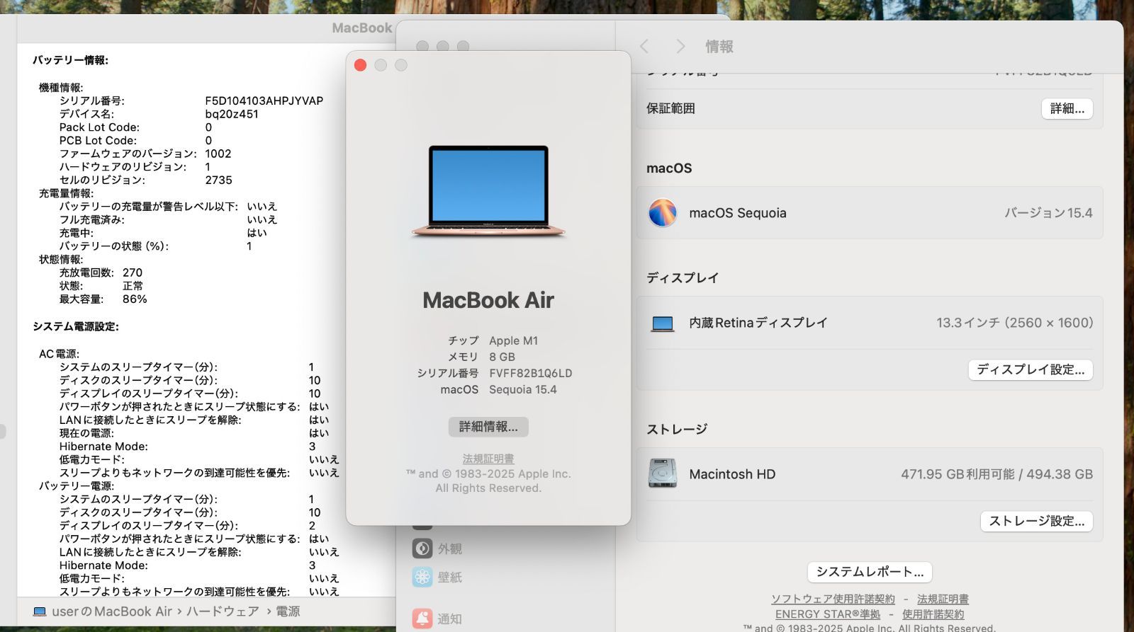Click the ディスプレイ section heading
Image resolution: width=1134 pixels, height=632 pixels.
683,277
